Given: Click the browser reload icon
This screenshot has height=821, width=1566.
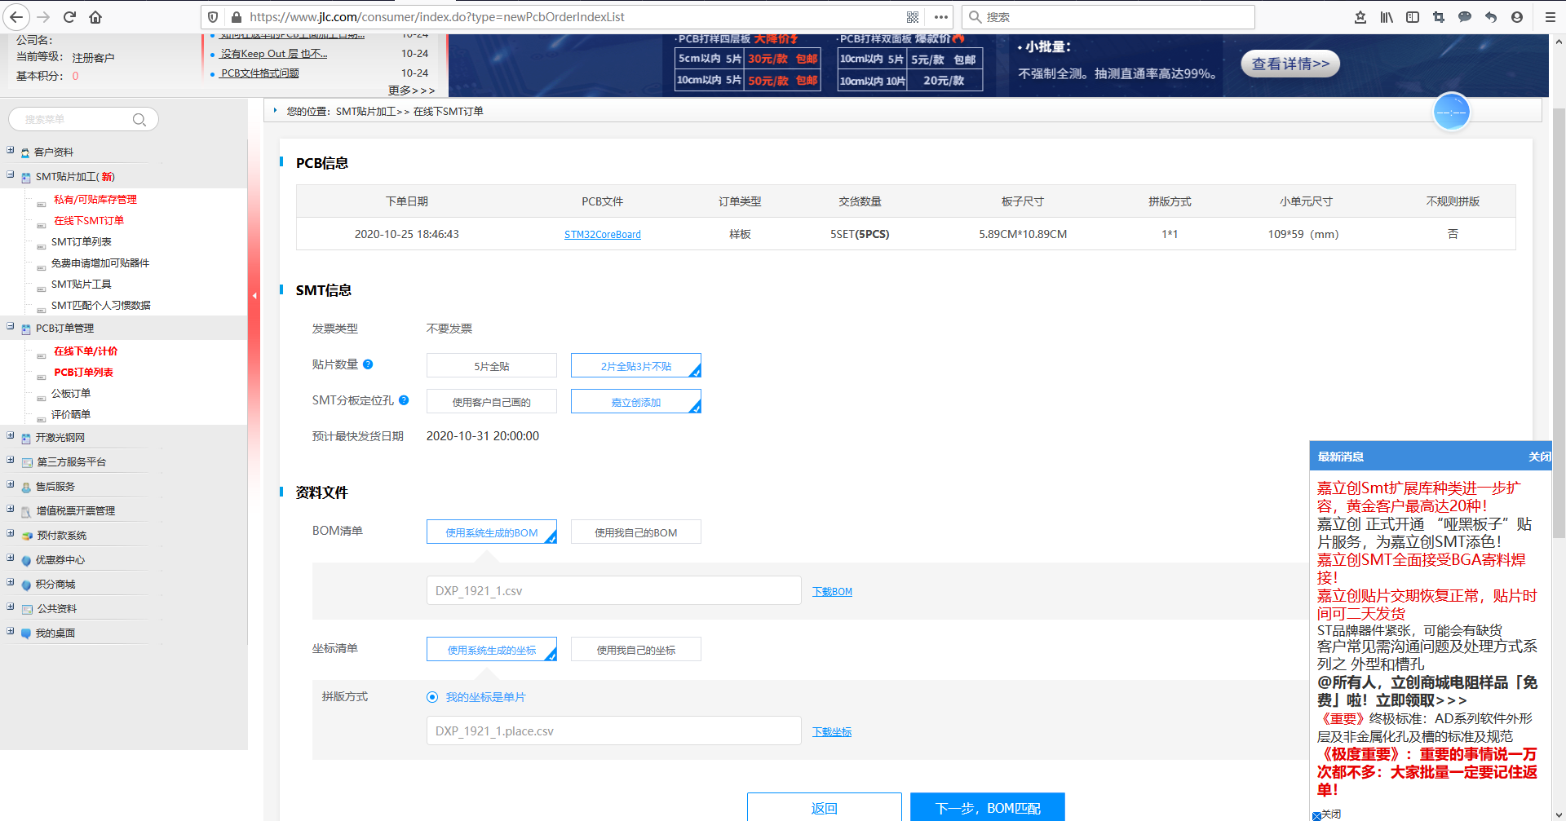Looking at the screenshot, I should tap(69, 16).
